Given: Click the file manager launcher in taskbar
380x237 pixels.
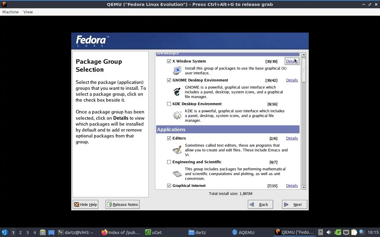Looking at the screenshot, I should click(43, 232).
